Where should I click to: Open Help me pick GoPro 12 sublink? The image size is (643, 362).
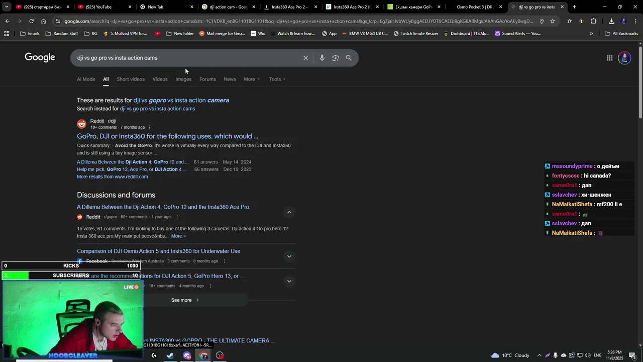pyautogui.click(x=132, y=169)
